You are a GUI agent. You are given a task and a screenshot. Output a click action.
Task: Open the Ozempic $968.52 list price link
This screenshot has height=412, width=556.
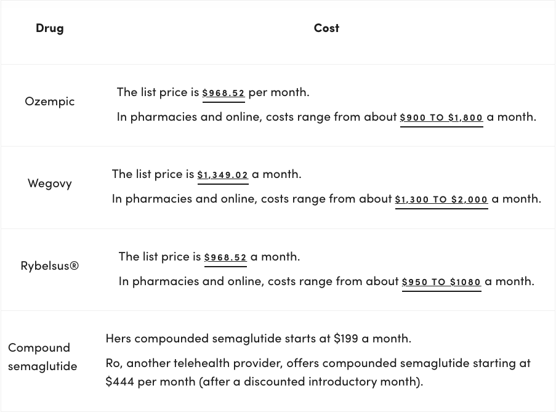pyautogui.click(x=224, y=93)
